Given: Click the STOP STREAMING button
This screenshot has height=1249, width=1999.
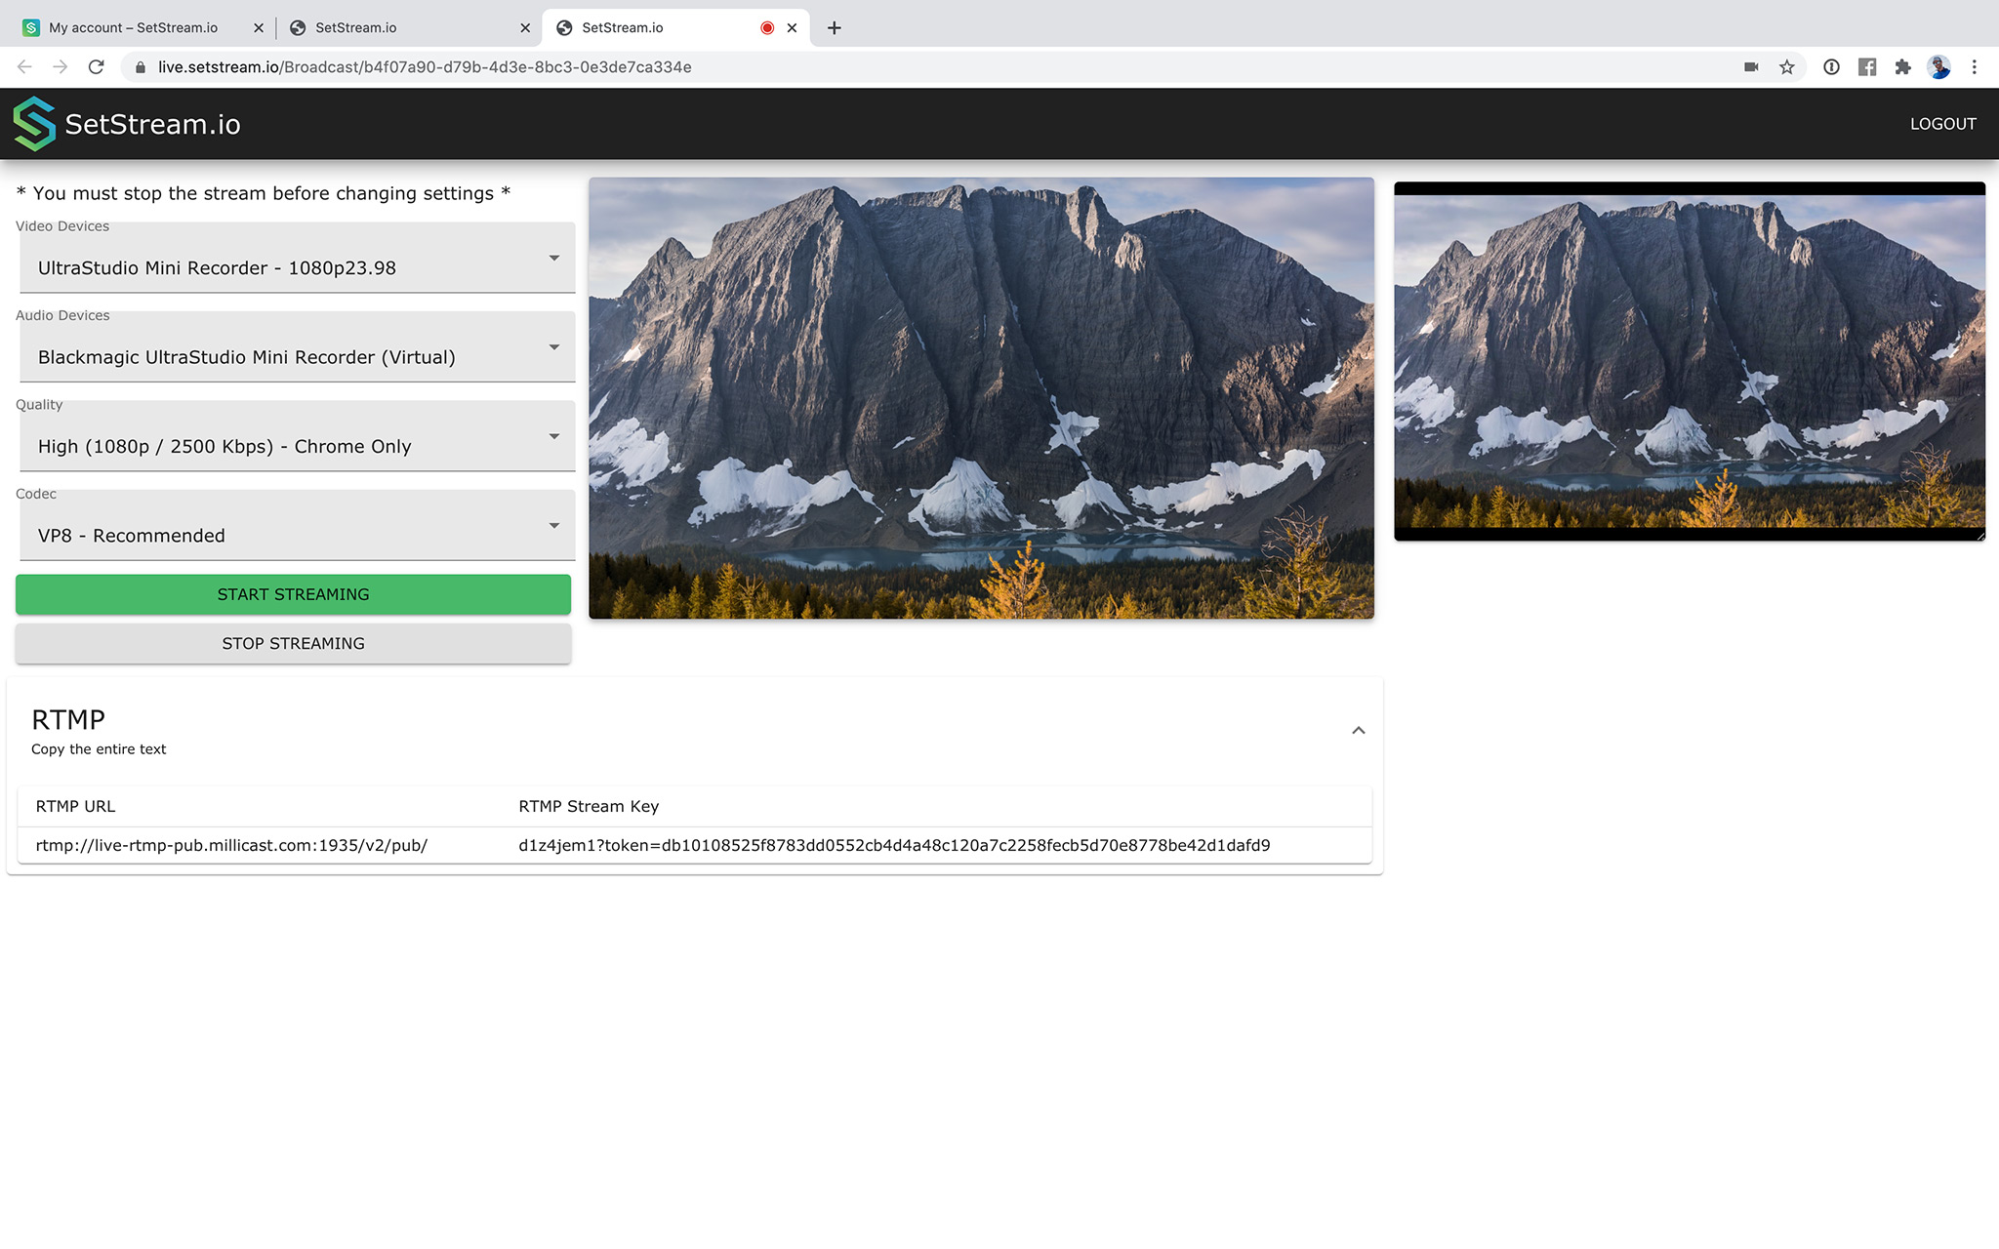Looking at the screenshot, I should (x=293, y=644).
